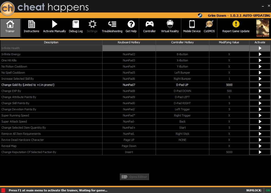
Task: Activate Infinite Health cheat
Action: (x=260, y=48)
